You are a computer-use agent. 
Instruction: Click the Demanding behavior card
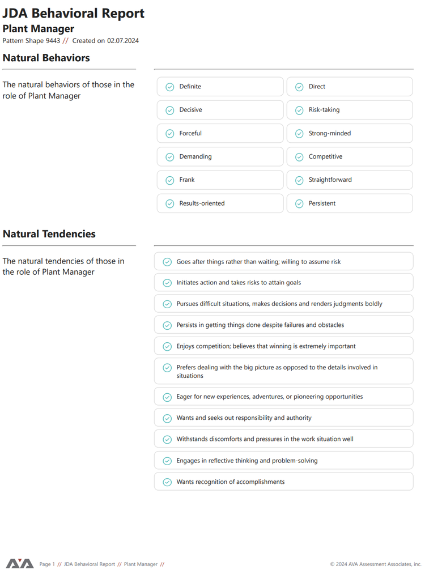click(x=220, y=157)
